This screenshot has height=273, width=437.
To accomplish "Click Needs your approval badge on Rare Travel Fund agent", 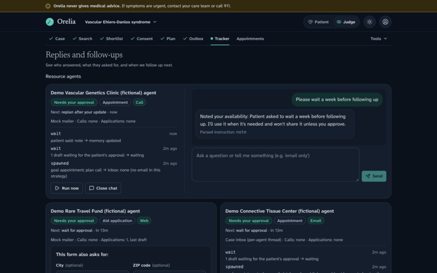I will click(74, 220).
